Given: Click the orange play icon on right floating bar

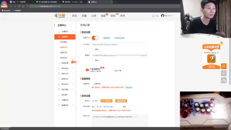Looking at the screenshot, I should (223, 66).
